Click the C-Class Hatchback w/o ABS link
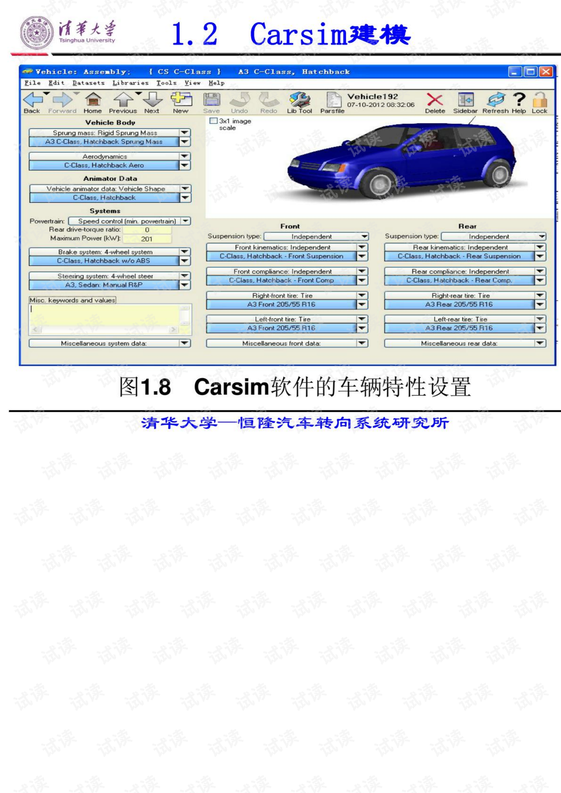 coord(103,261)
